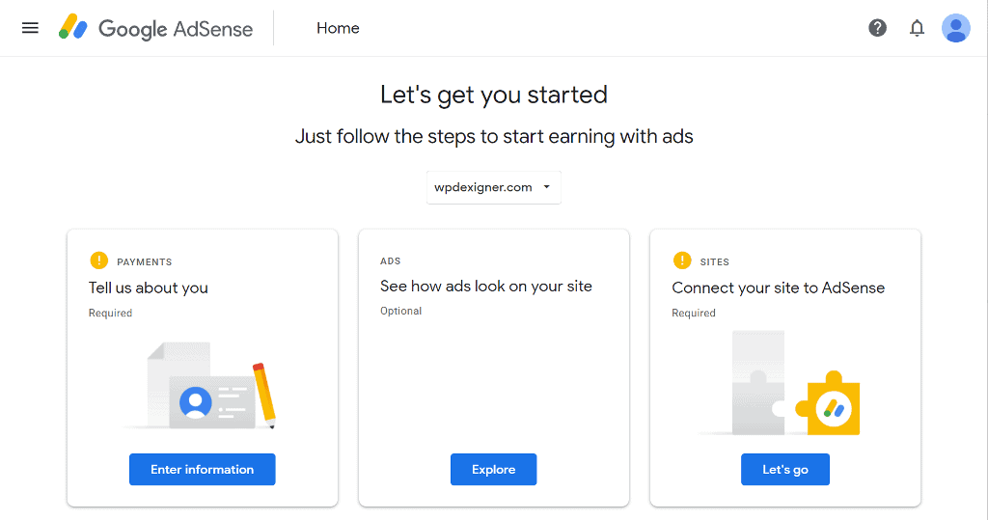Show notifications via the bell icon
The image size is (988, 520).
917,28
